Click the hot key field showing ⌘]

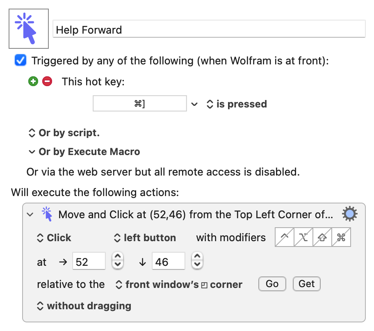pos(140,104)
